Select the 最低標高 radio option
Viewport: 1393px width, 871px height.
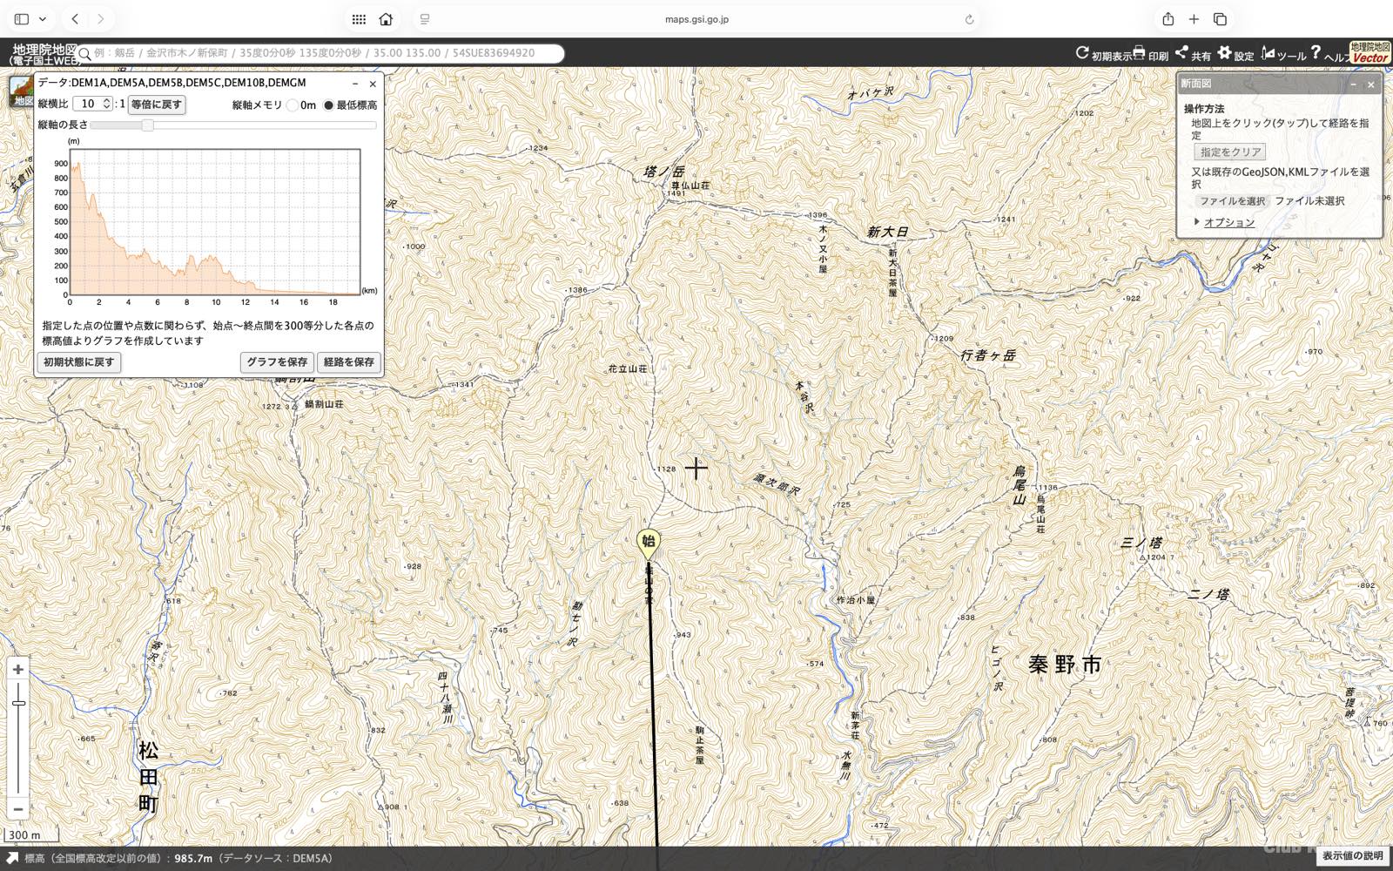tap(328, 105)
